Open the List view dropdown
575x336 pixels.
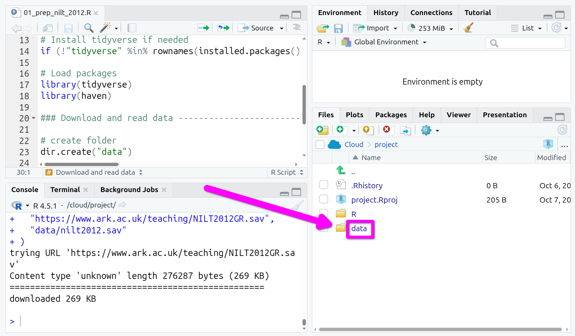click(527, 28)
